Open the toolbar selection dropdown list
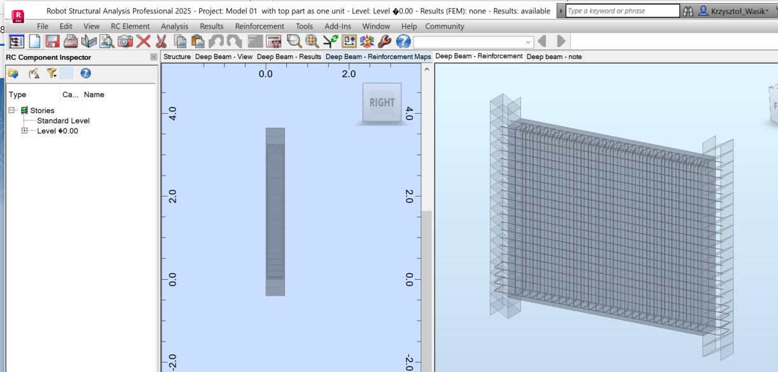Image resolution: width=778 pixels, height=372 pixels. [529, 41]
